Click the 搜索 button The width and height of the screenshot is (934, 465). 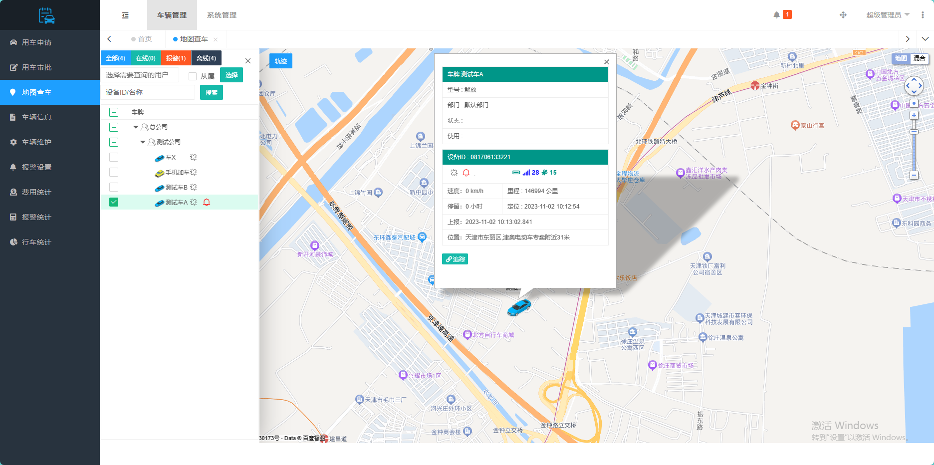tap(212, 92)
